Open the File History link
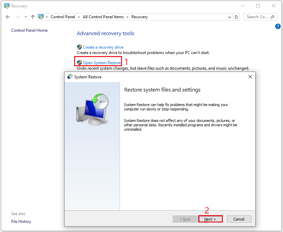 (21, 221)
